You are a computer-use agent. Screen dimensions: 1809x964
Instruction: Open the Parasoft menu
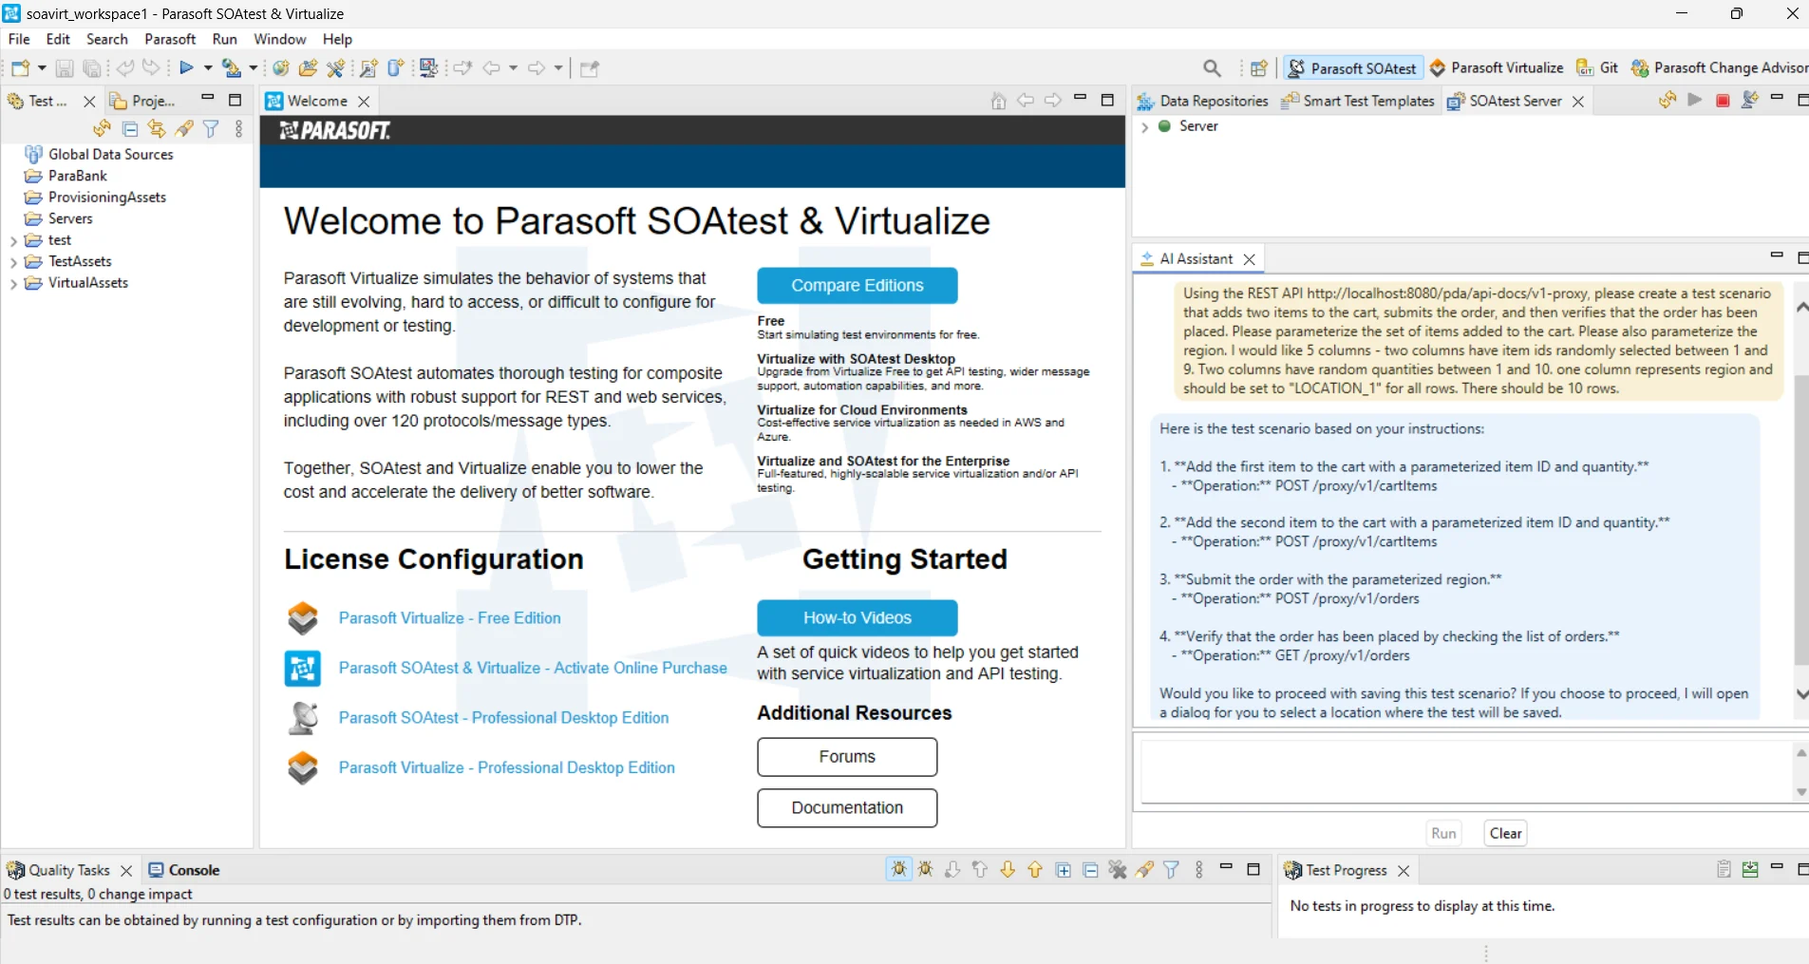170,39
